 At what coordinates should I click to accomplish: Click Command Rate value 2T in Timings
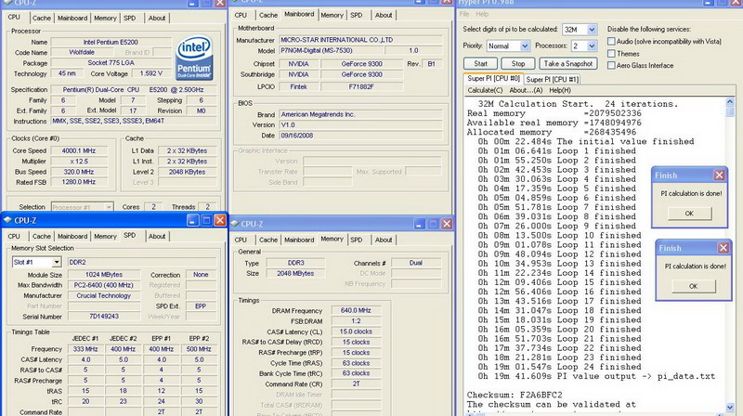click(x=356, y=383)
